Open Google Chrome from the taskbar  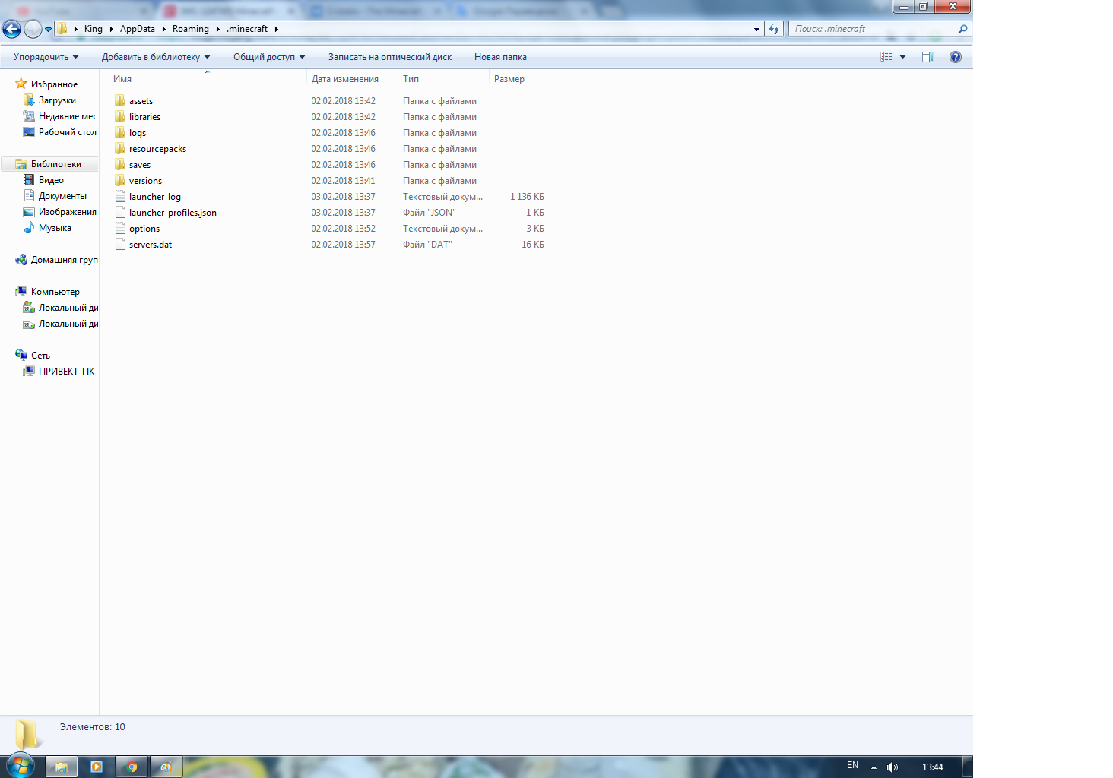[x=132, y=767]
